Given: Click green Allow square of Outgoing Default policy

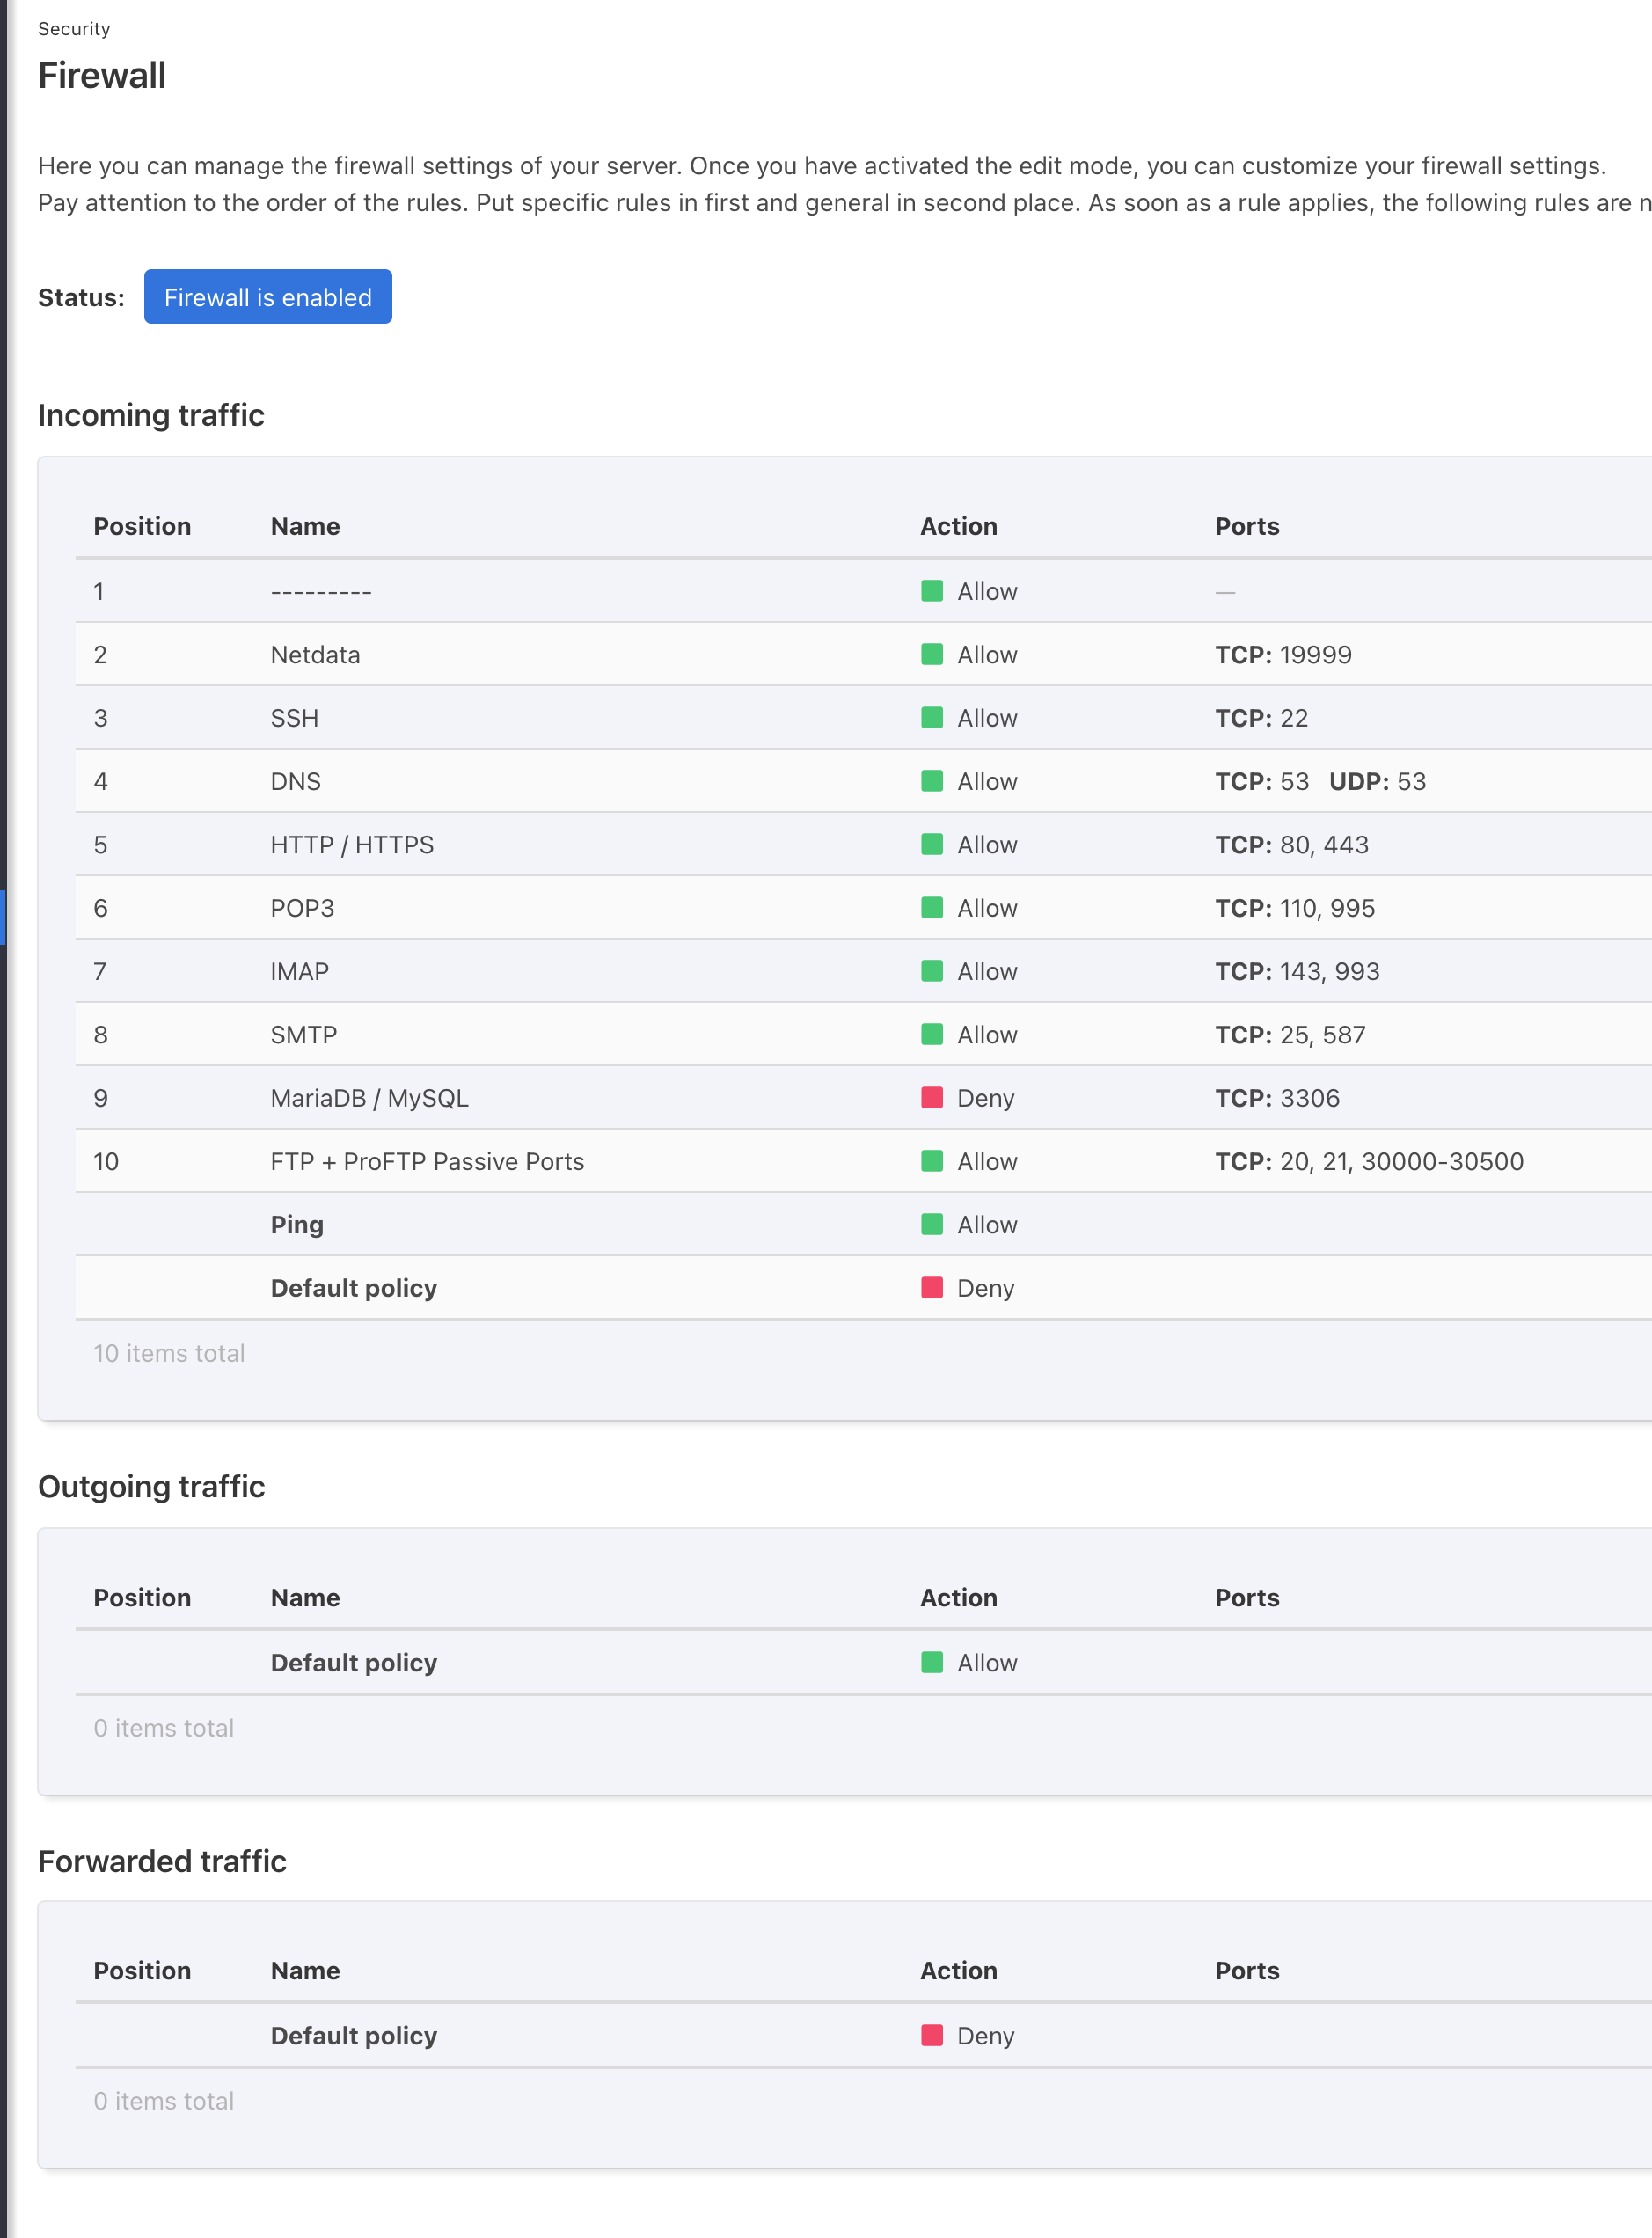Looking at the screenshot, I should (x=931, y=1662).
